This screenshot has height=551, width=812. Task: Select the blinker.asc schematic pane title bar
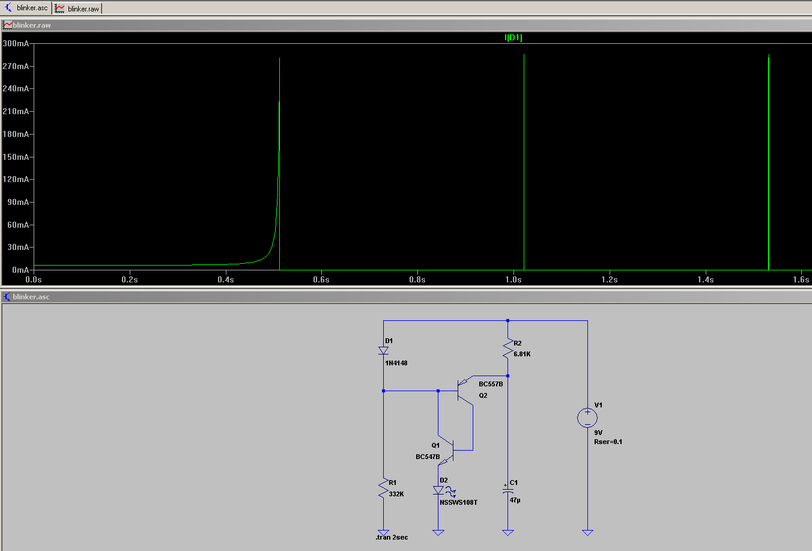coord(406,297)
